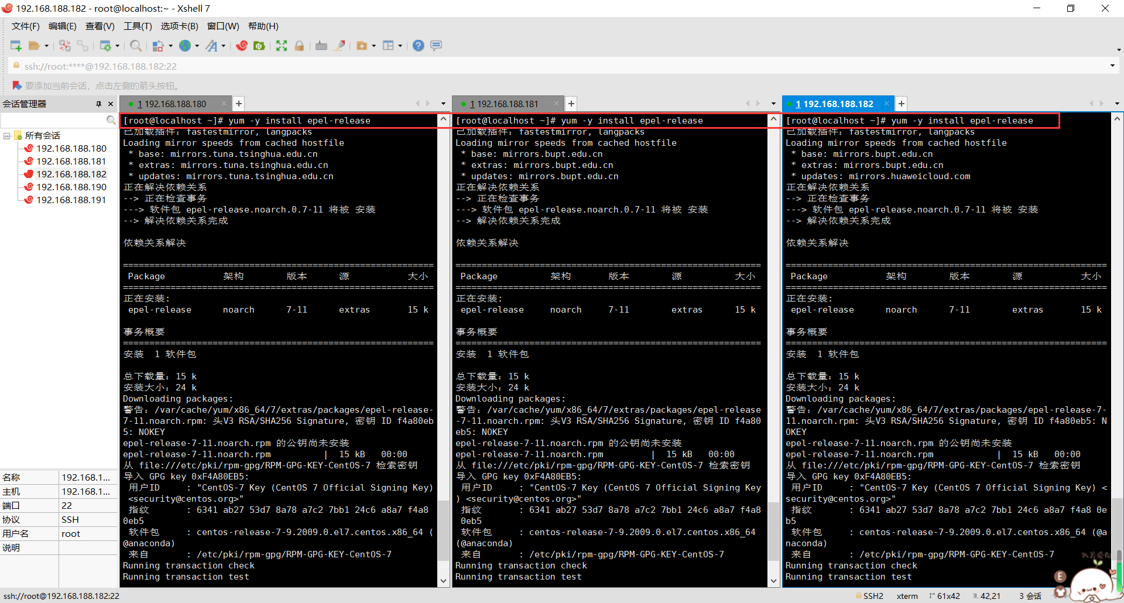Select session 192.168.188.190 in tree
The height and width of the screenshot is (603, 1124).
tap(71, 187)
